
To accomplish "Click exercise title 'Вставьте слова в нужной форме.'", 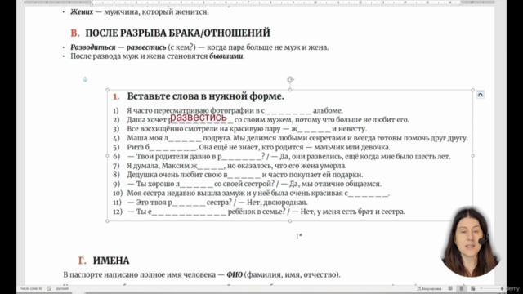I will coord(205,96).
